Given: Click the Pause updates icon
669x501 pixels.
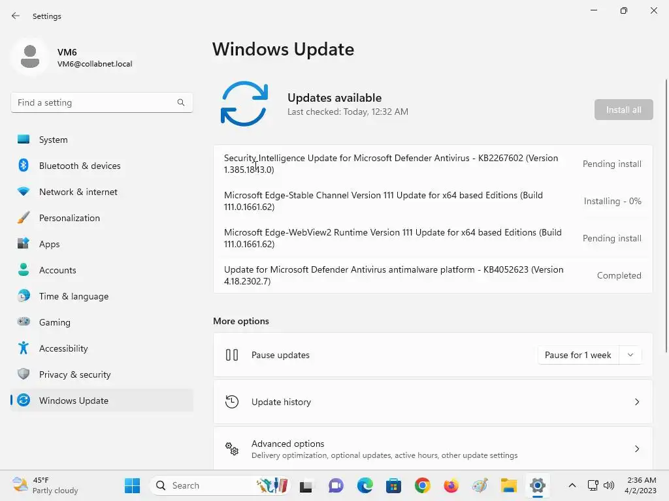Looking at the screenshot, I should [232, 355].
